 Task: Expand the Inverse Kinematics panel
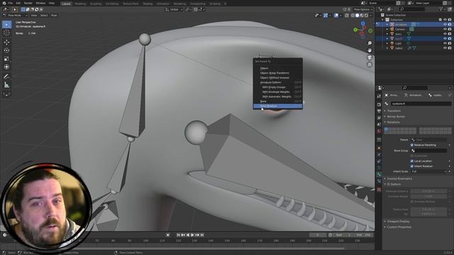[x=399, y=178]
